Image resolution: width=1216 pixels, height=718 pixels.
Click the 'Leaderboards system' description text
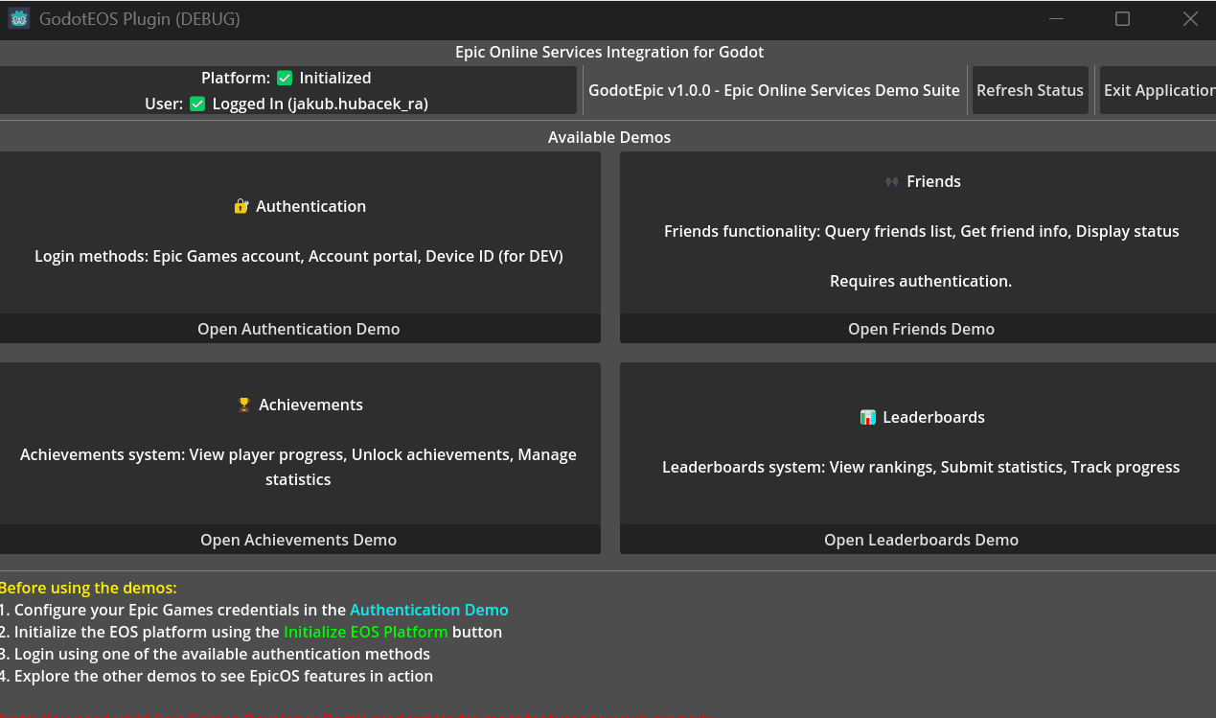[921, 467]
